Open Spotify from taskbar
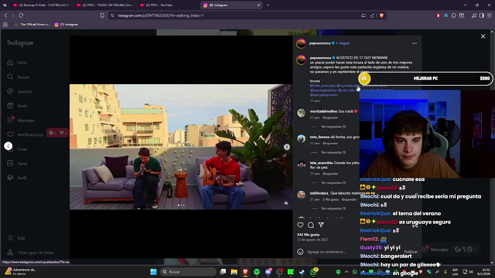The image size is (495, 278). tap(257, 272)
